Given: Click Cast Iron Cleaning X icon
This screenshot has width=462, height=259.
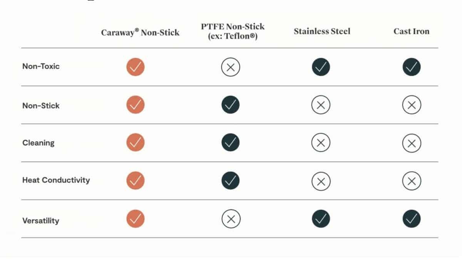Looking at the screenshot, I should [412, 143].
